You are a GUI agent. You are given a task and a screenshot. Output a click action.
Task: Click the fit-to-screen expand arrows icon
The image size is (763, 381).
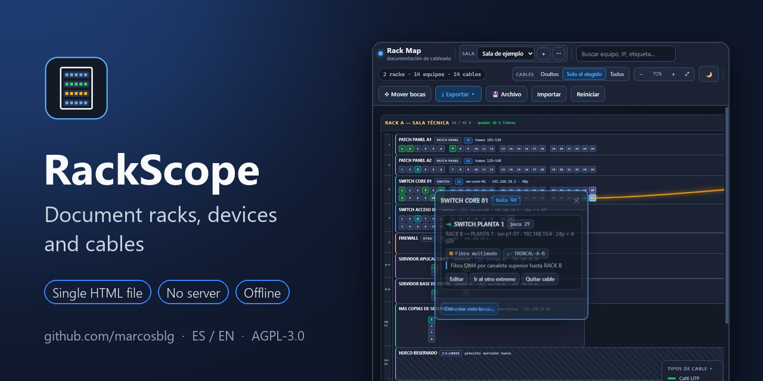coord(687,74)
